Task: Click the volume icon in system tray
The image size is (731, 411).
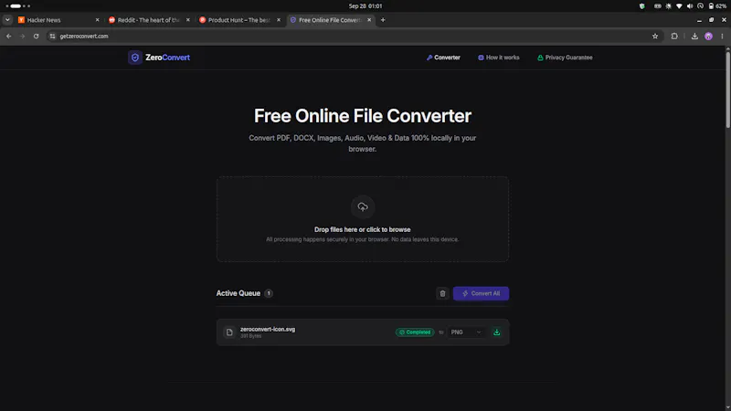Action: click(x=690, y=6)
